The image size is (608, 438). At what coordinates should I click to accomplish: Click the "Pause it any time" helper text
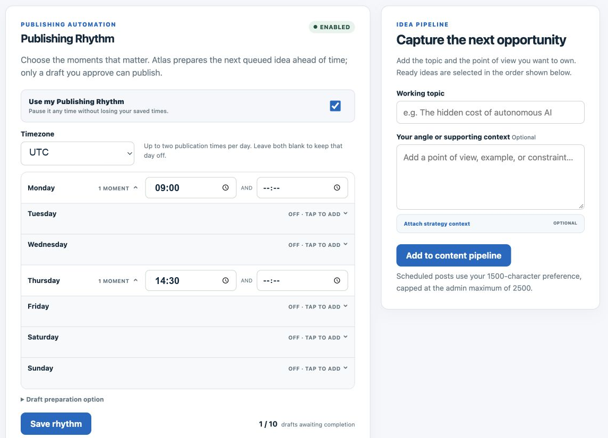click(98, 111)
